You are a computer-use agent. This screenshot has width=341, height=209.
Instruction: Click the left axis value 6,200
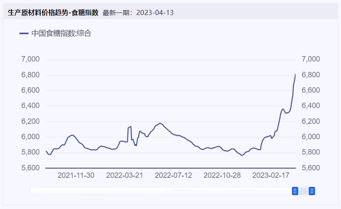[30, 121]
